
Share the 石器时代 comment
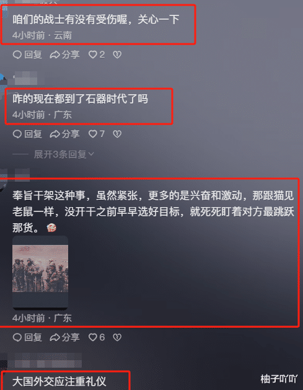click(64, 134)
